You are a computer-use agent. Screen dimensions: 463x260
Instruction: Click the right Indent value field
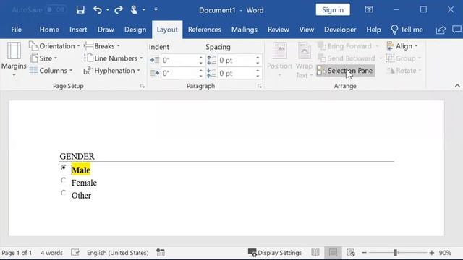179,73
